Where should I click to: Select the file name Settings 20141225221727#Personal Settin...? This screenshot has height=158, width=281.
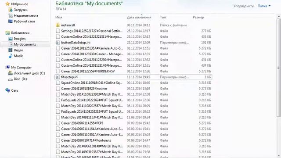pyautogui.click(x=92, y=31)
